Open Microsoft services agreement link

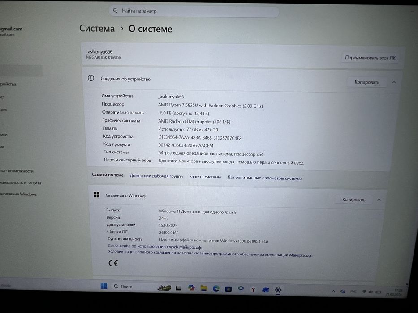[155, 246]
